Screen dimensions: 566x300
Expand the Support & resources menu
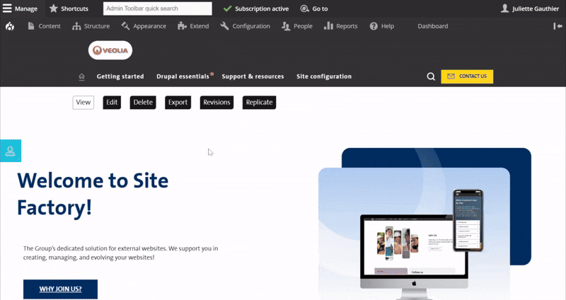[x=253, y=76]
